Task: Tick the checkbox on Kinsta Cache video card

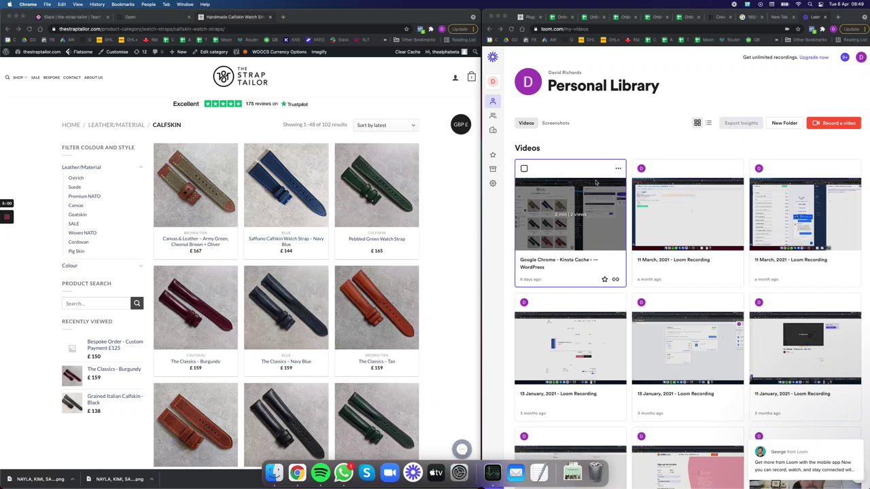Action: (524, 168)
